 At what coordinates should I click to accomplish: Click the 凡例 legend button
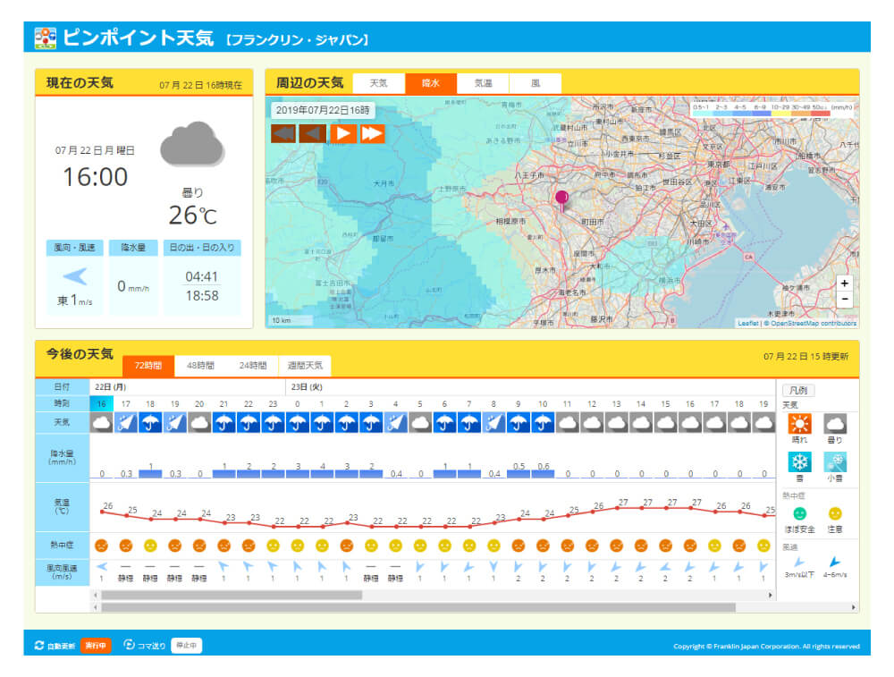pos(798,390)
